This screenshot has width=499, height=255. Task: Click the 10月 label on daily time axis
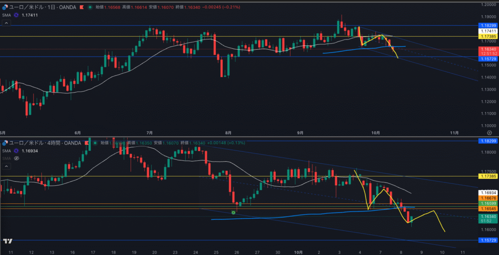pos(375,132)
